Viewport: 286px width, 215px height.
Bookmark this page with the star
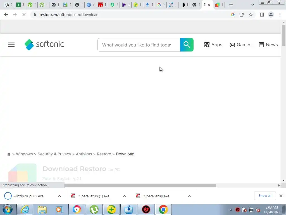pos(251,15)
